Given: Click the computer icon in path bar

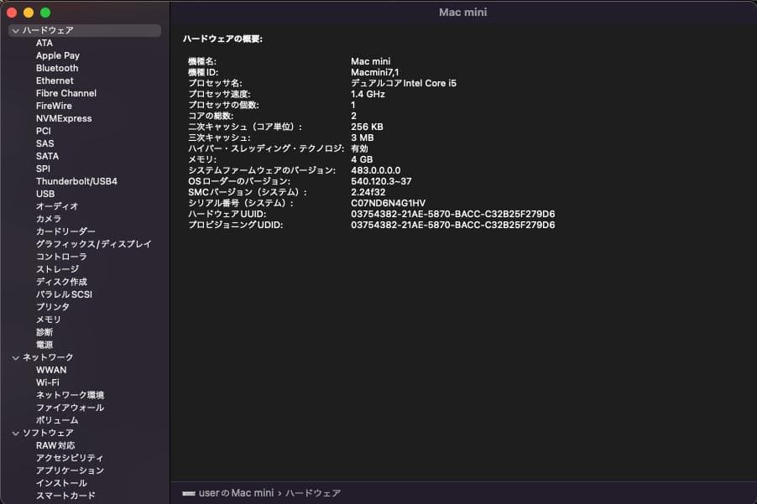Looking at the screenshot, I should click(x=189, y=493).
